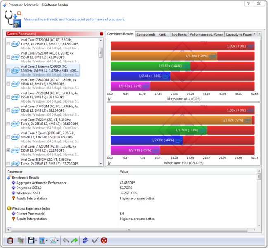Click the tab strip scroll-left arrow

tap(255, 34)
